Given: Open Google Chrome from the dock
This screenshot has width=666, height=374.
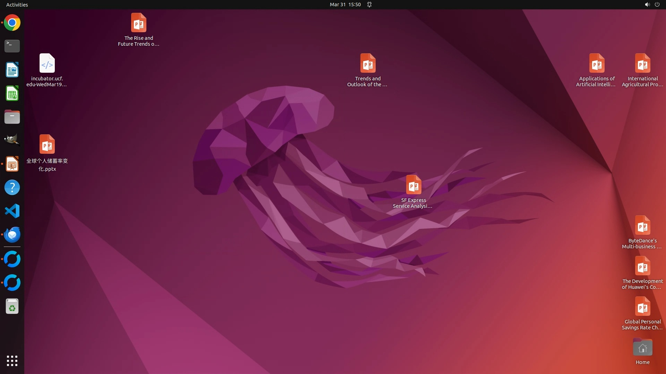Looking at the screenshot, I should point(12,23).
